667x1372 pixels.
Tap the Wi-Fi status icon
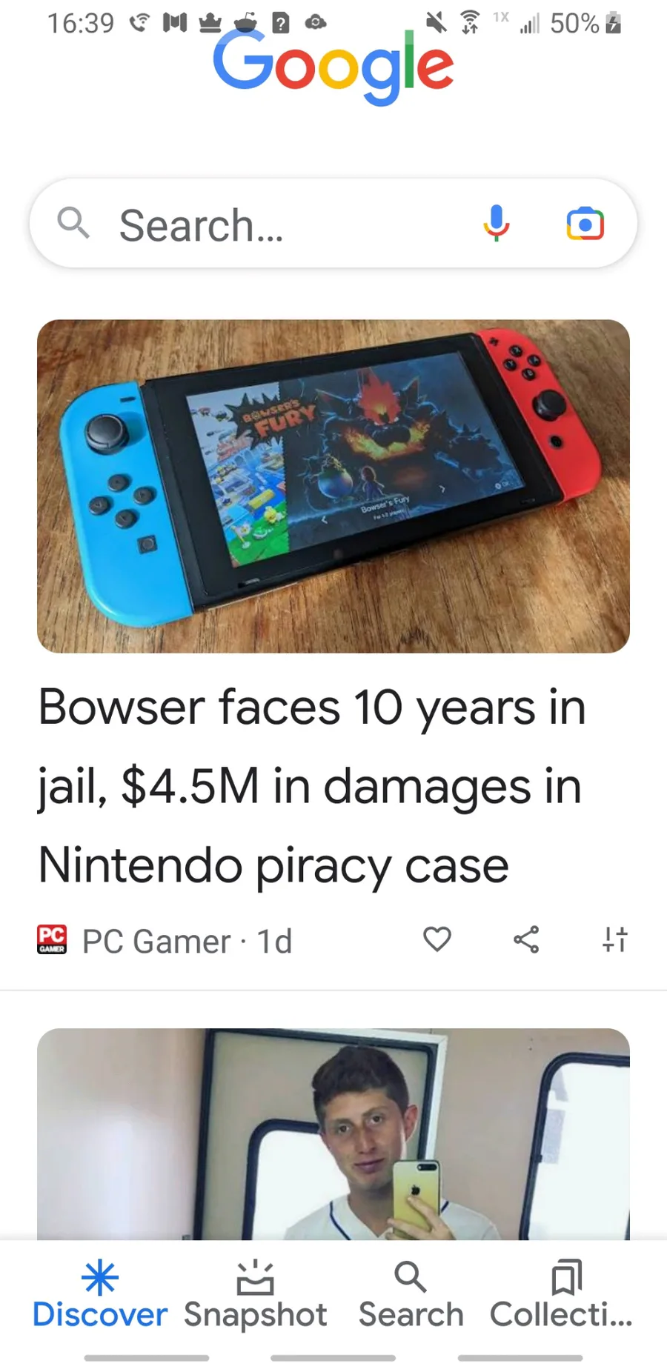[x=470, y=23]
